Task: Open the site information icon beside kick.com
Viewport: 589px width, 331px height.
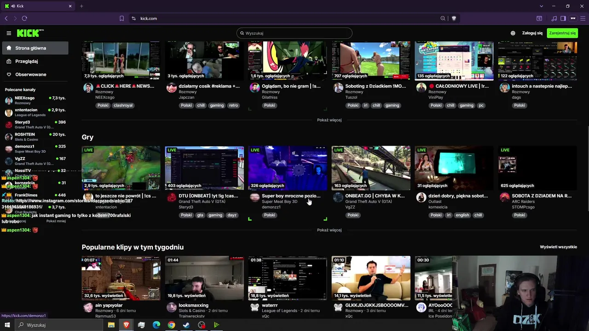Action: pyautogui.click(x=133, y=18)
